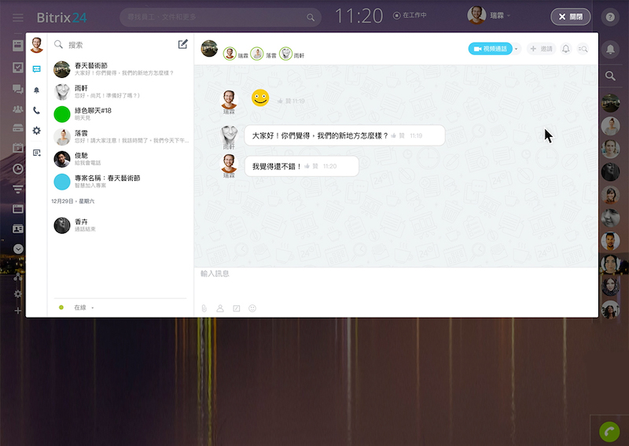
Task: Attach a file with paperclip icon
Action: pos(204,308)
